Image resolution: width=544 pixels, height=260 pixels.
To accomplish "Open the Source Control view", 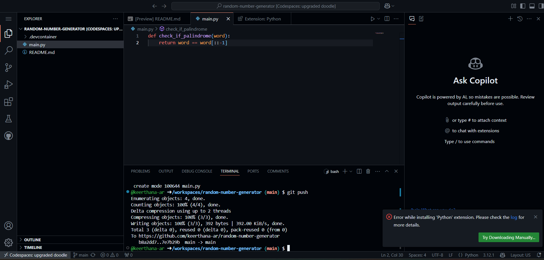I will (9, 67).
